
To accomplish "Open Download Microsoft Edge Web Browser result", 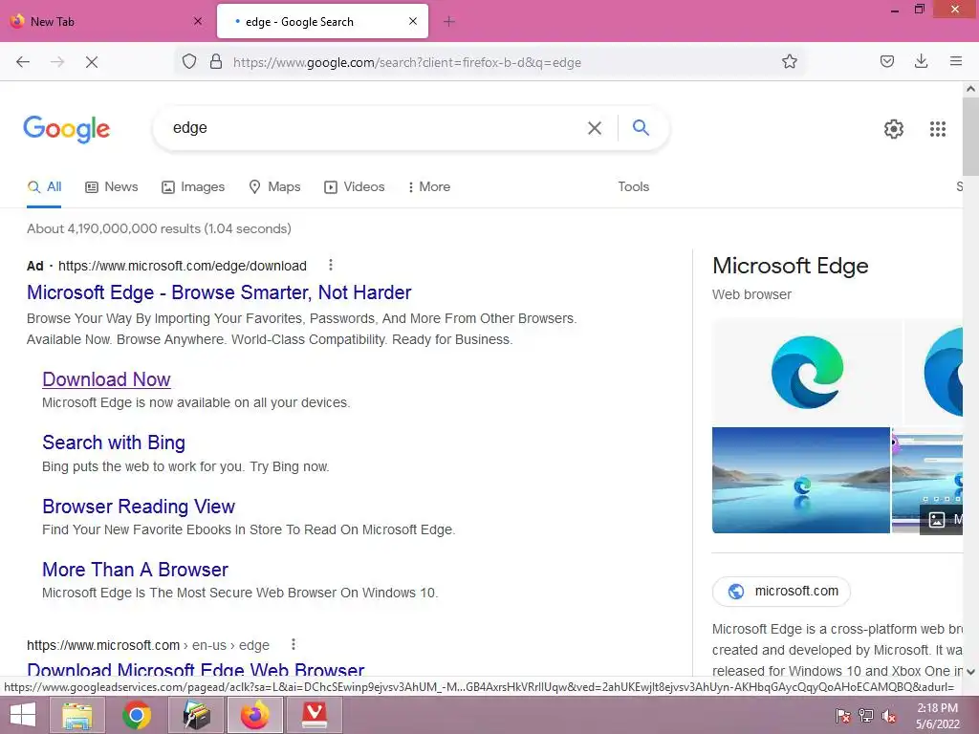I will [195, 669].
